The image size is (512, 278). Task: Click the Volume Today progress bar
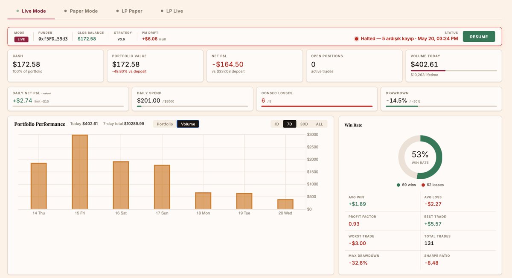click(x=454, y=70)
